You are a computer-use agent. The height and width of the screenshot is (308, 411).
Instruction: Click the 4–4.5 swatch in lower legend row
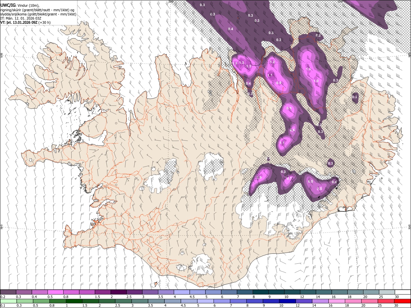coord(172,301)
